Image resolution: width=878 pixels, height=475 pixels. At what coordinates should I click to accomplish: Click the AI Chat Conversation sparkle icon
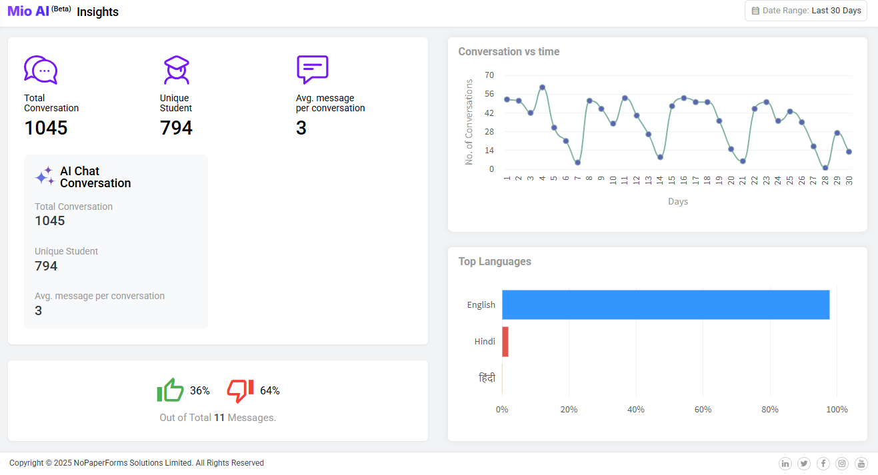coord(45,177)
